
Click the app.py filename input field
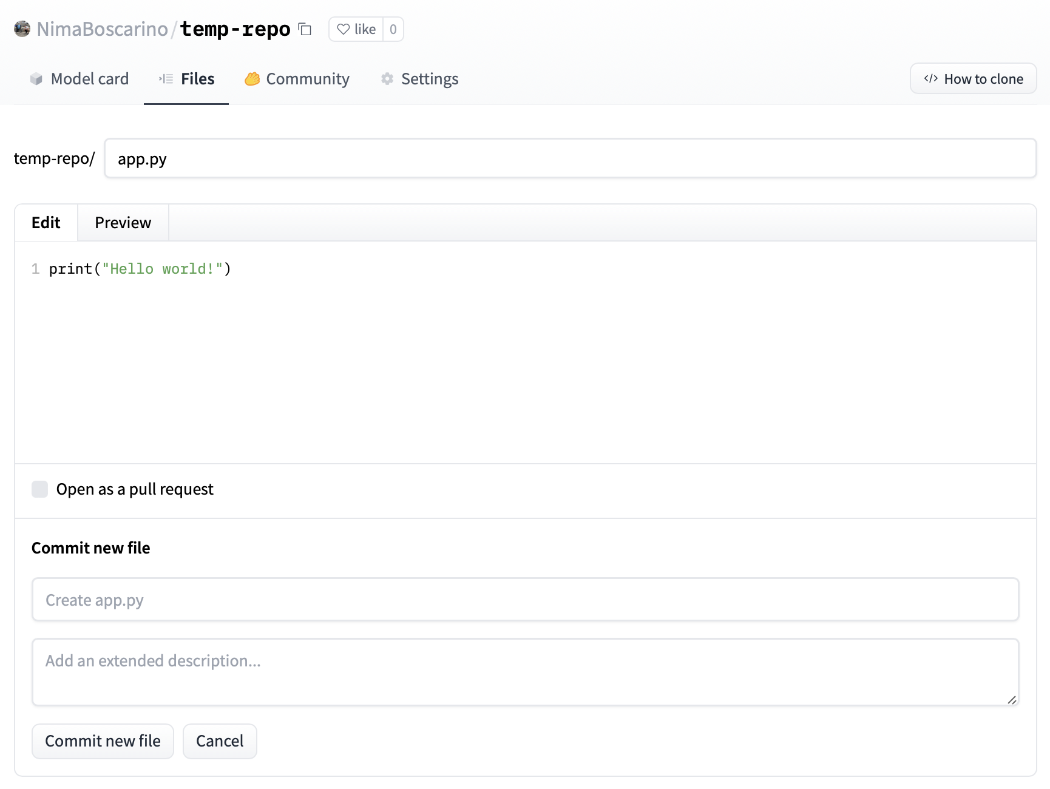[570, 158]
